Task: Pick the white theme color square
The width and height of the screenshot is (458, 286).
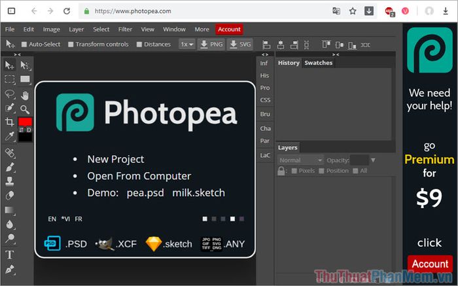Action: pyautogui.click(x=232, y=219)
